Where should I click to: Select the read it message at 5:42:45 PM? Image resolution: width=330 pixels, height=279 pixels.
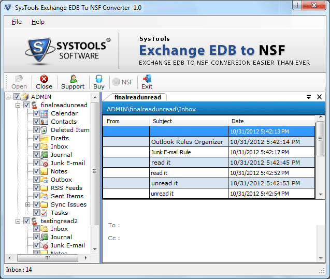pos(209,163)
